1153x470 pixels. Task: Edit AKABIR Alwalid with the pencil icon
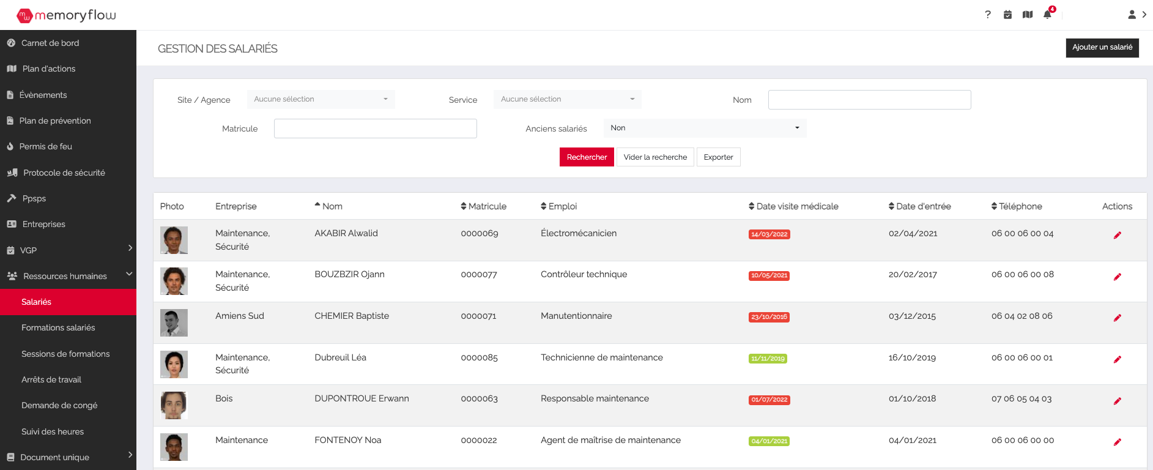pos(1117,235)
